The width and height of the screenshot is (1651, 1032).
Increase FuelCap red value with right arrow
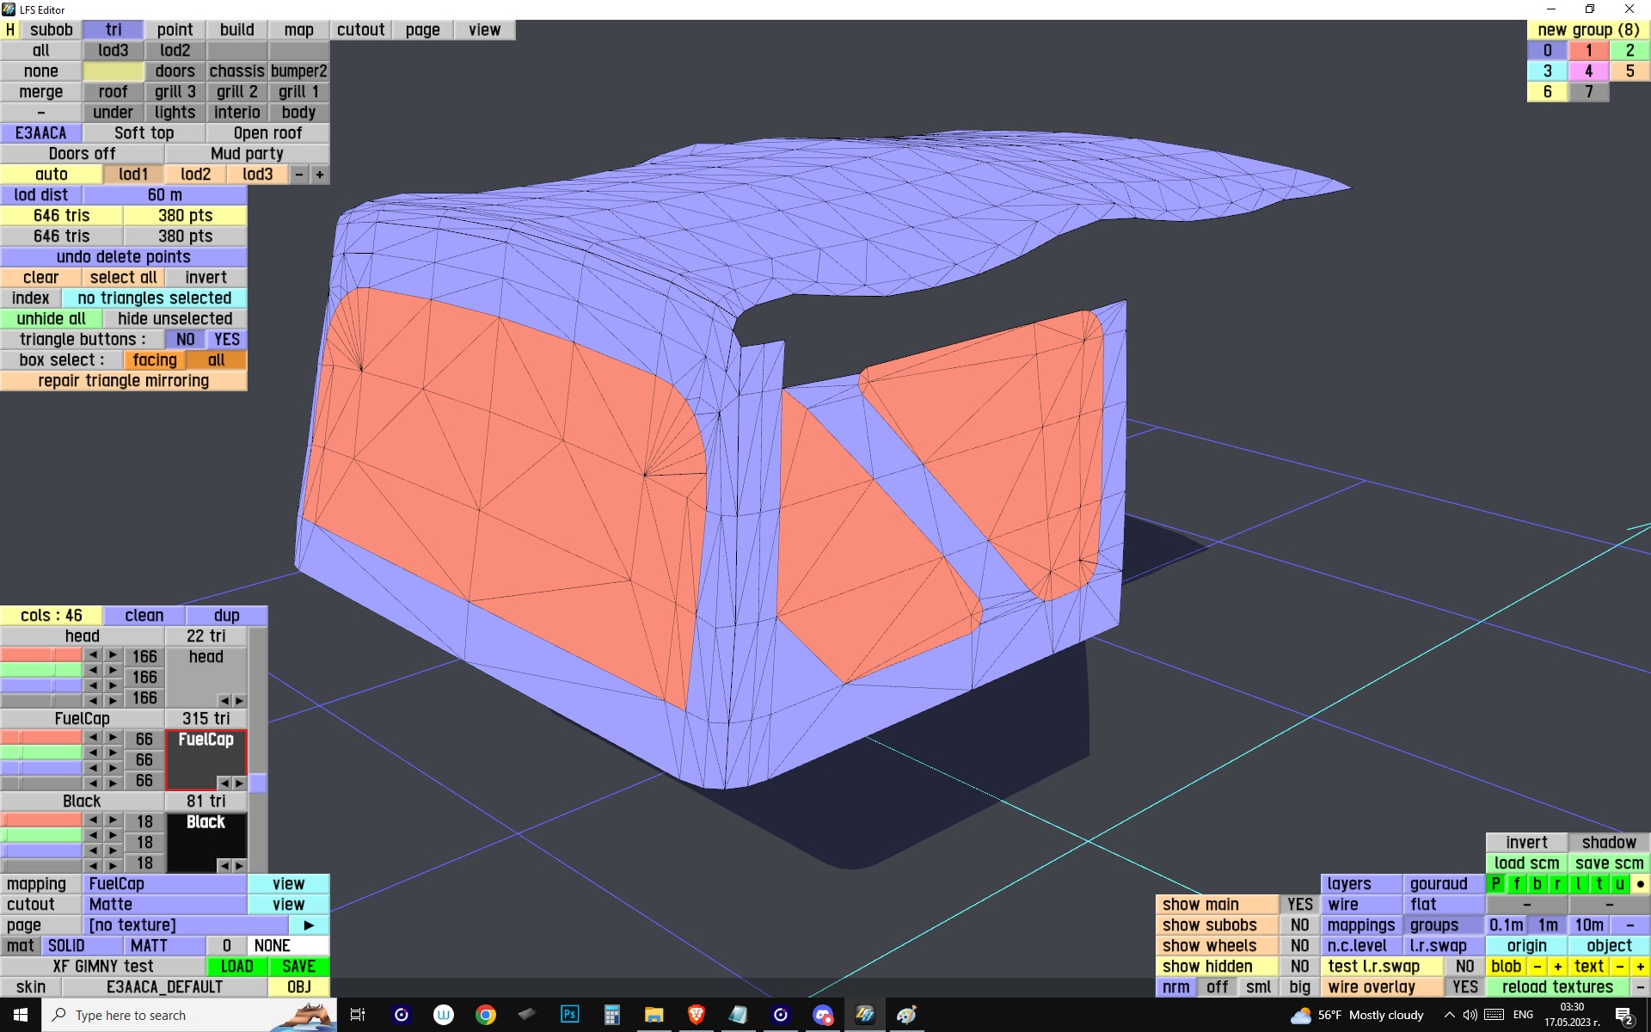113,738
